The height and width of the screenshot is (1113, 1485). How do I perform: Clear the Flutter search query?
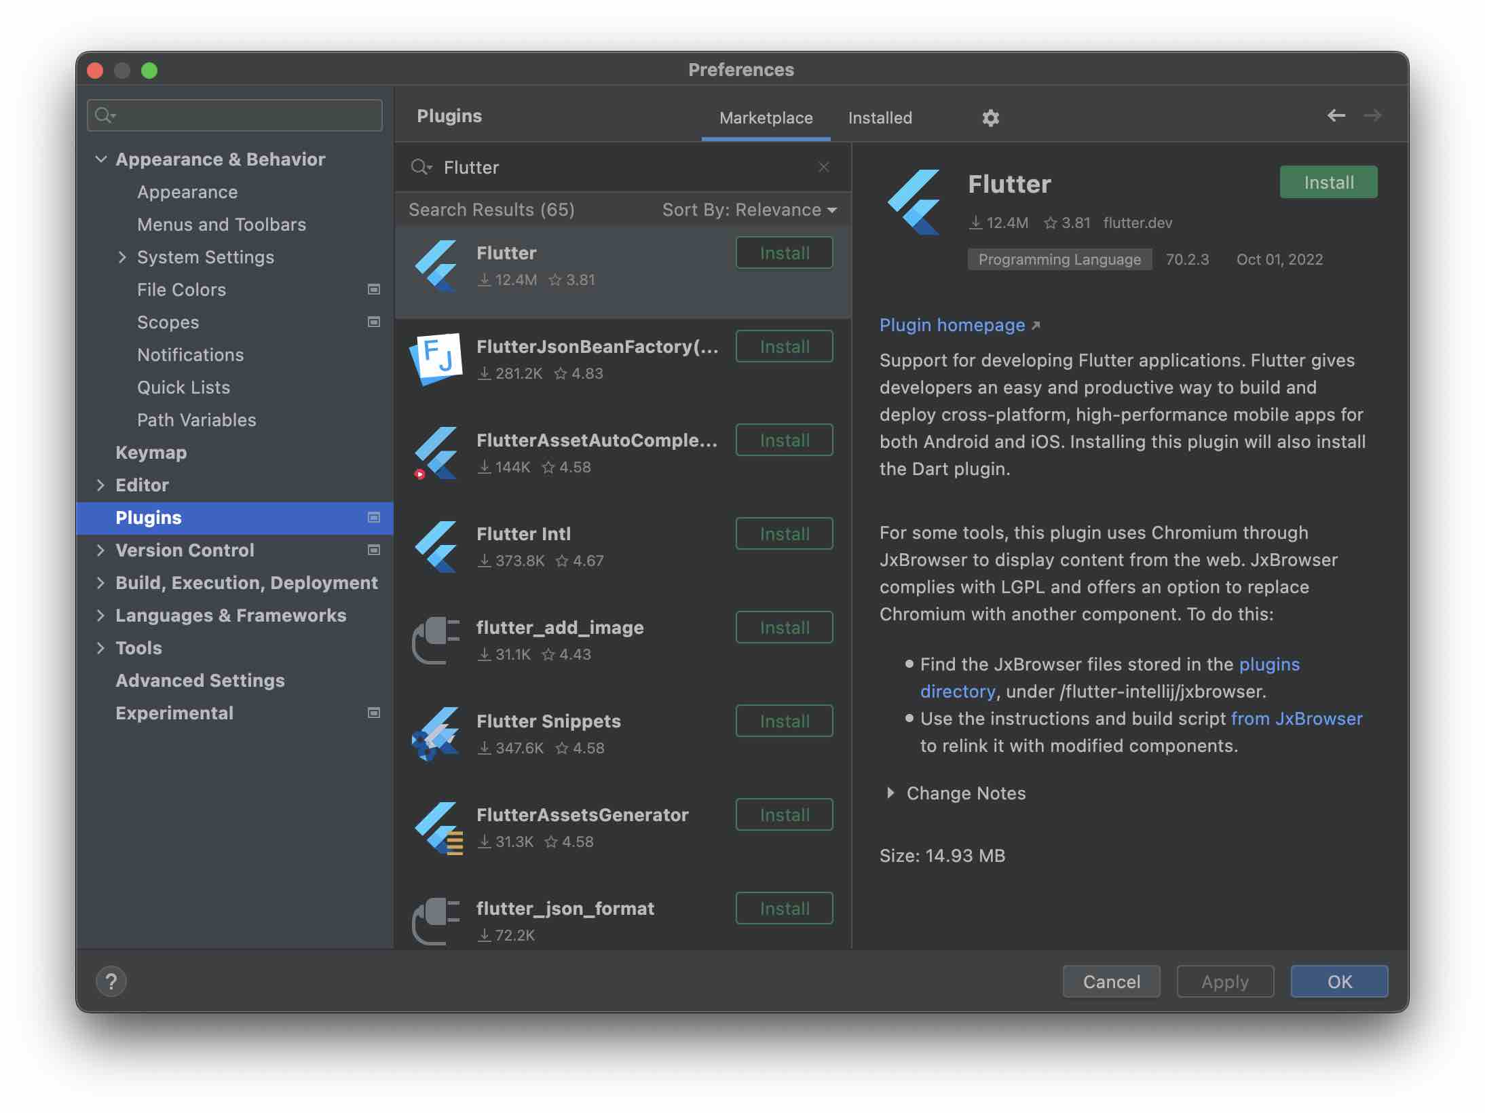point(825,167)
